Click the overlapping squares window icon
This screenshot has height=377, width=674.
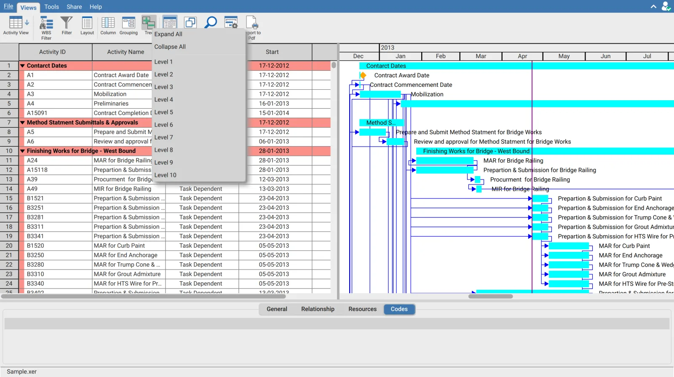pyautogui.click(x=190, y=22)
